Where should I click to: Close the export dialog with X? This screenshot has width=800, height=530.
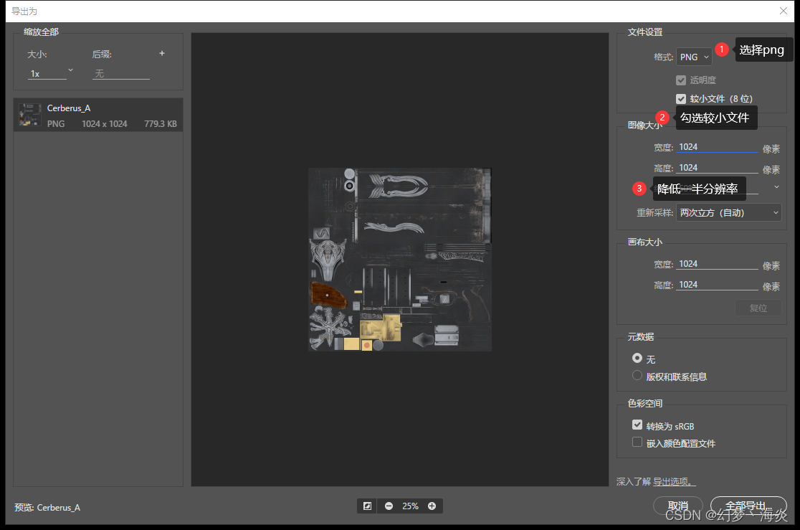(x=784, y=11)
